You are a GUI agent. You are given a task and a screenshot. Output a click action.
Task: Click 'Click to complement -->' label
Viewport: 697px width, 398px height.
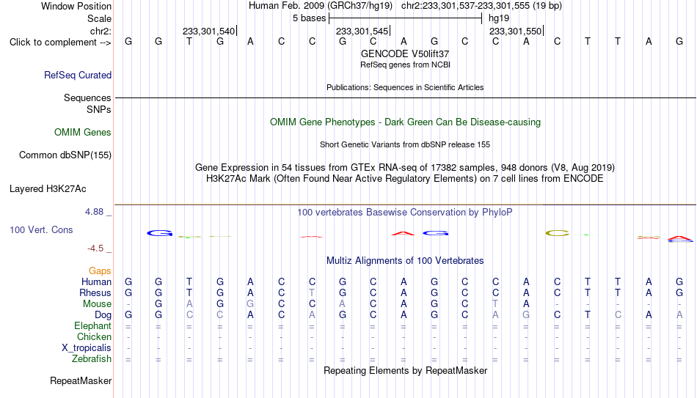(x=60, y=43)
